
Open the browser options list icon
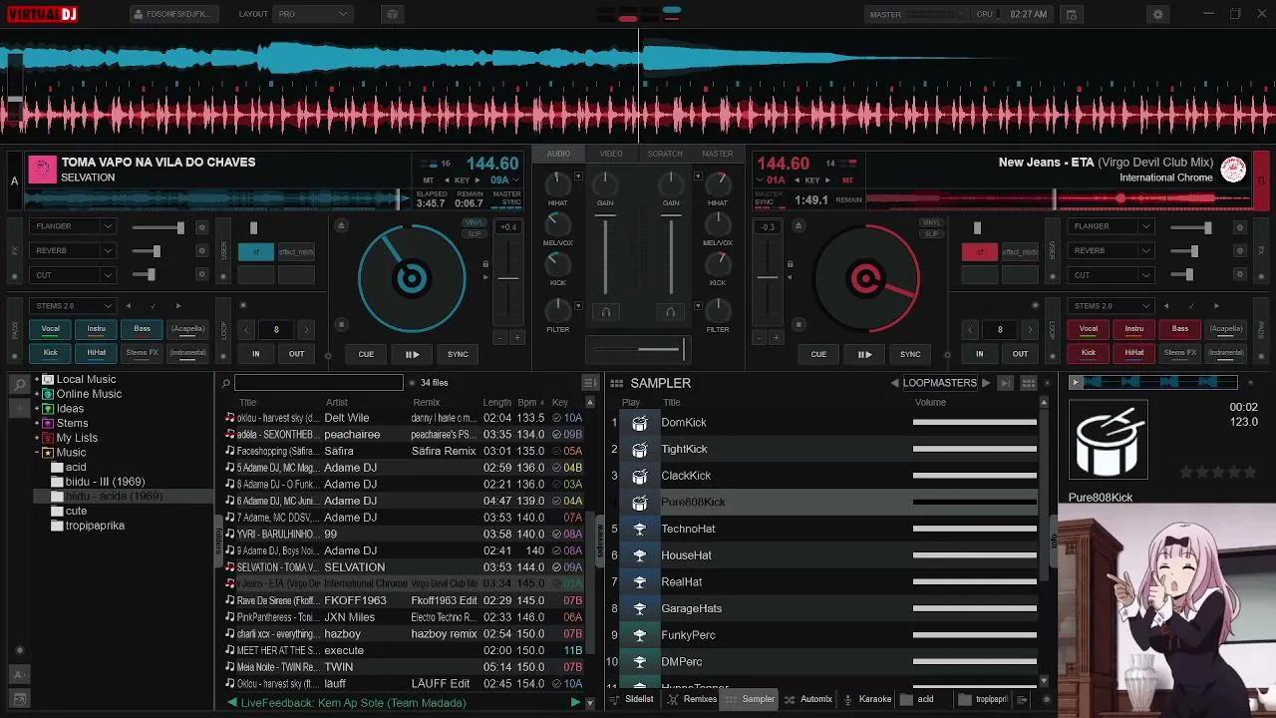pos(590,383)
